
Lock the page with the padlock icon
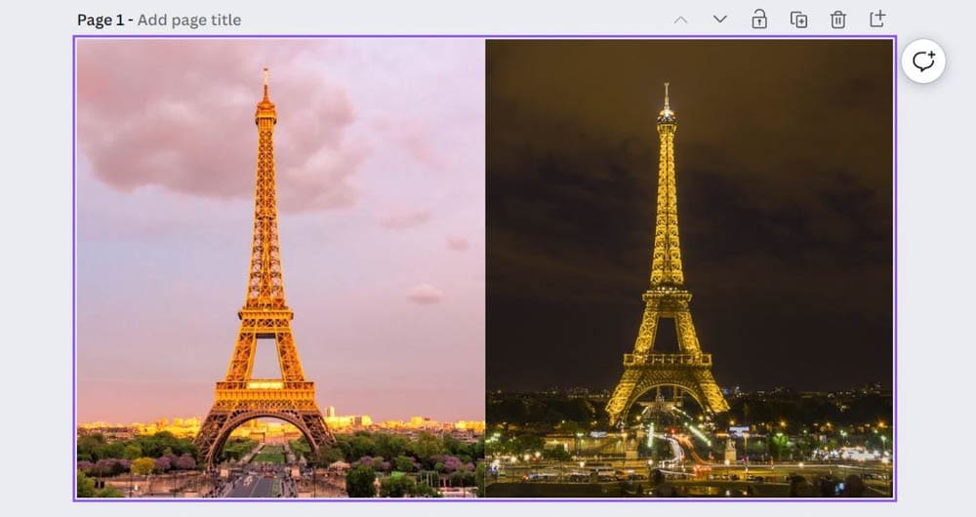[759, 20]
